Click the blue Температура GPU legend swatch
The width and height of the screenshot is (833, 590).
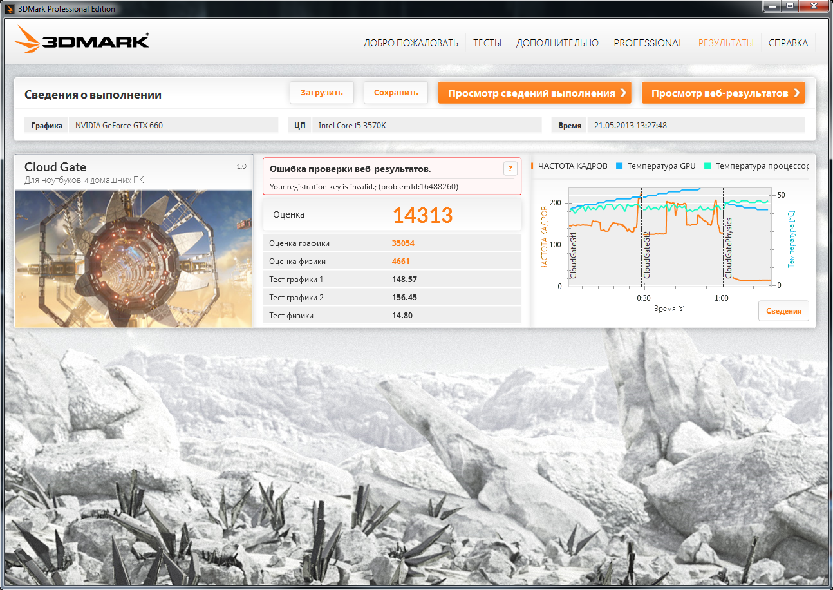(x=619, y=166)
